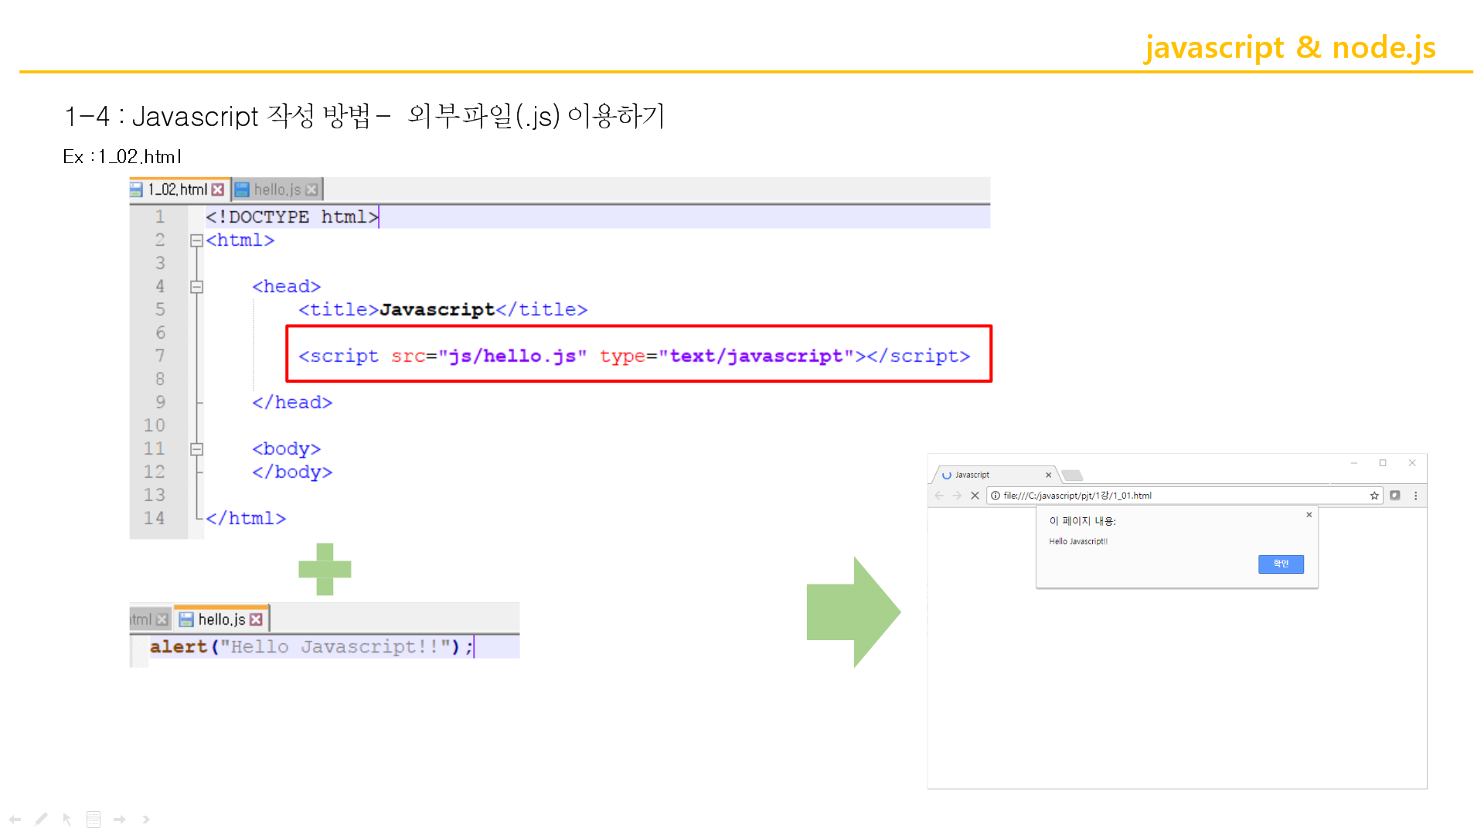
Task: Click the browser forward button
Action: click(x=957, y=496)
